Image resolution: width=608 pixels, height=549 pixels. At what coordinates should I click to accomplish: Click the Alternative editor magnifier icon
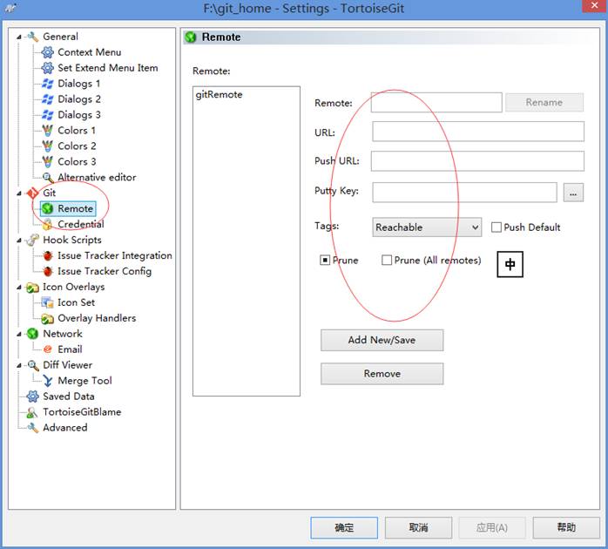47,177
